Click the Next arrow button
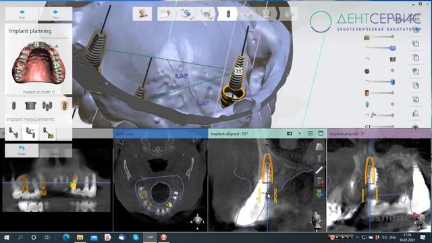Image resolution: width=432 pixels, height=243 pixels. point(55,13)
